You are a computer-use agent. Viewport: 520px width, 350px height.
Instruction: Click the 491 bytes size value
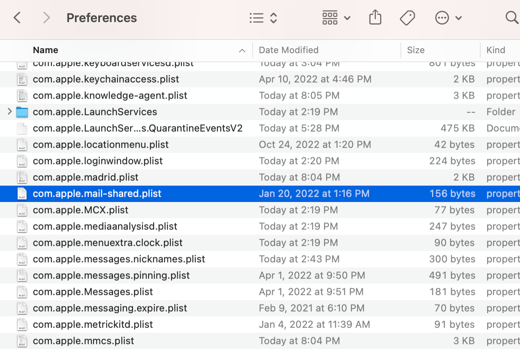click(452, 275)
